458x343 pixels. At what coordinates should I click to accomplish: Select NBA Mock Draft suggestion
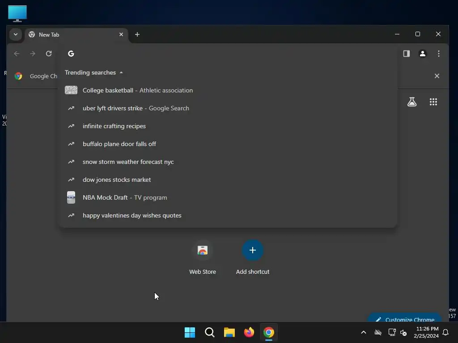(x=228, y=197)
